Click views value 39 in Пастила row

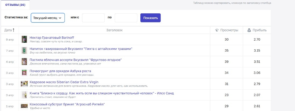pyautogui.click(x=226, y=62)
